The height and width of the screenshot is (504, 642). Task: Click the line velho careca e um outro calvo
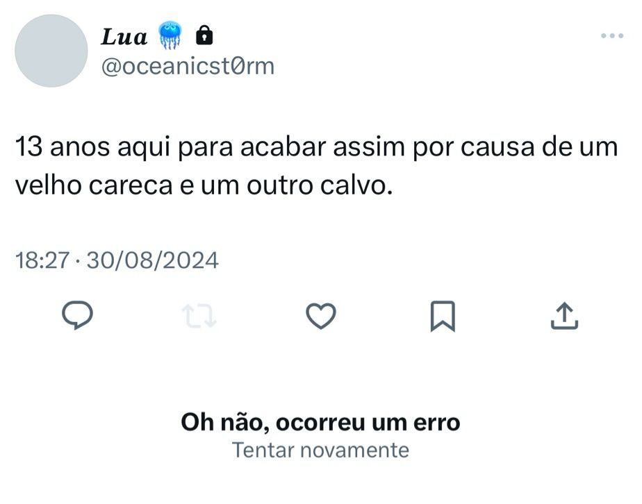tap(204, 186)
